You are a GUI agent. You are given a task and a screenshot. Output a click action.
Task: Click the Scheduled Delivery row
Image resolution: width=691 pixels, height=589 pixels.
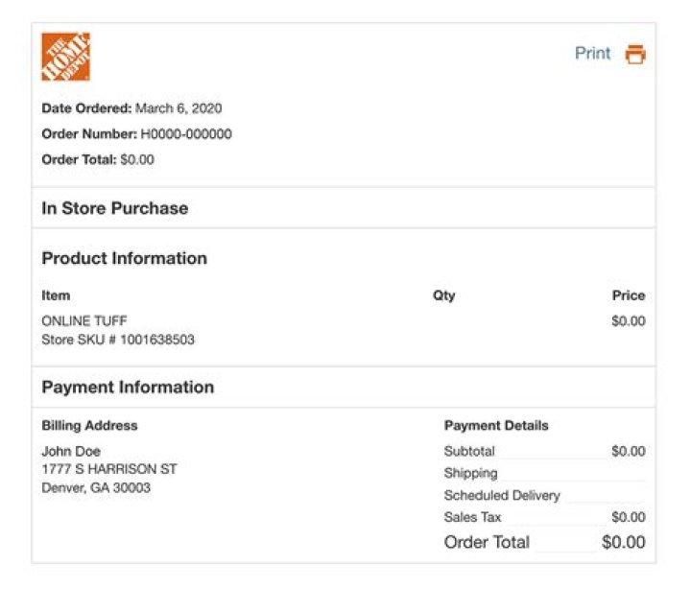[502, 496]
